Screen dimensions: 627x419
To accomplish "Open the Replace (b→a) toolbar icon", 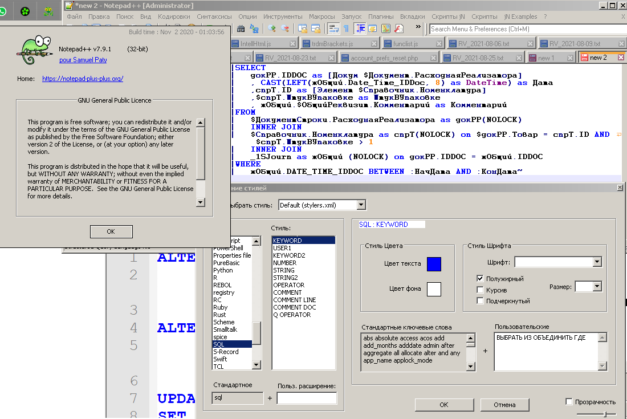I will point(254,29).
